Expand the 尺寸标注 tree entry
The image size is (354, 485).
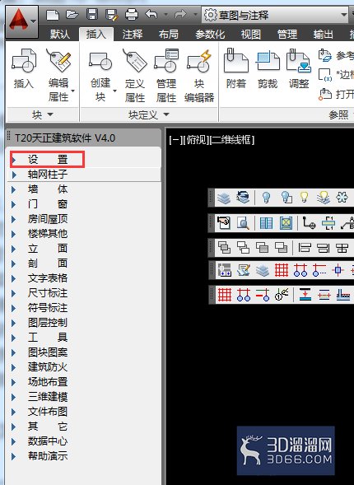[x=14, y=293]
